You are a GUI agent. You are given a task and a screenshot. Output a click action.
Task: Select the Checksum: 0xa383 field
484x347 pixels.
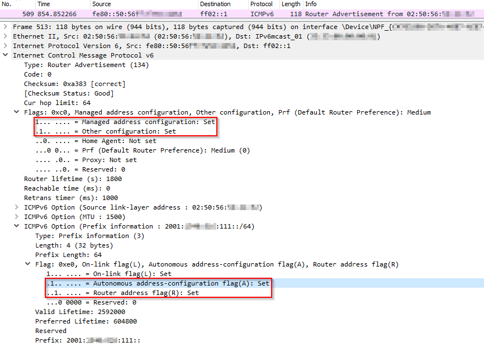tap(74, 84)
